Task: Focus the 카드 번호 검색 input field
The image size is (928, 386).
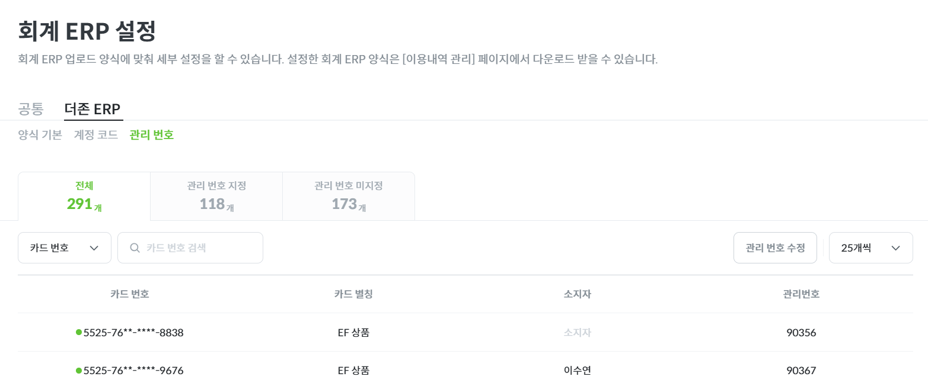Action: click(x=190, y=248)
